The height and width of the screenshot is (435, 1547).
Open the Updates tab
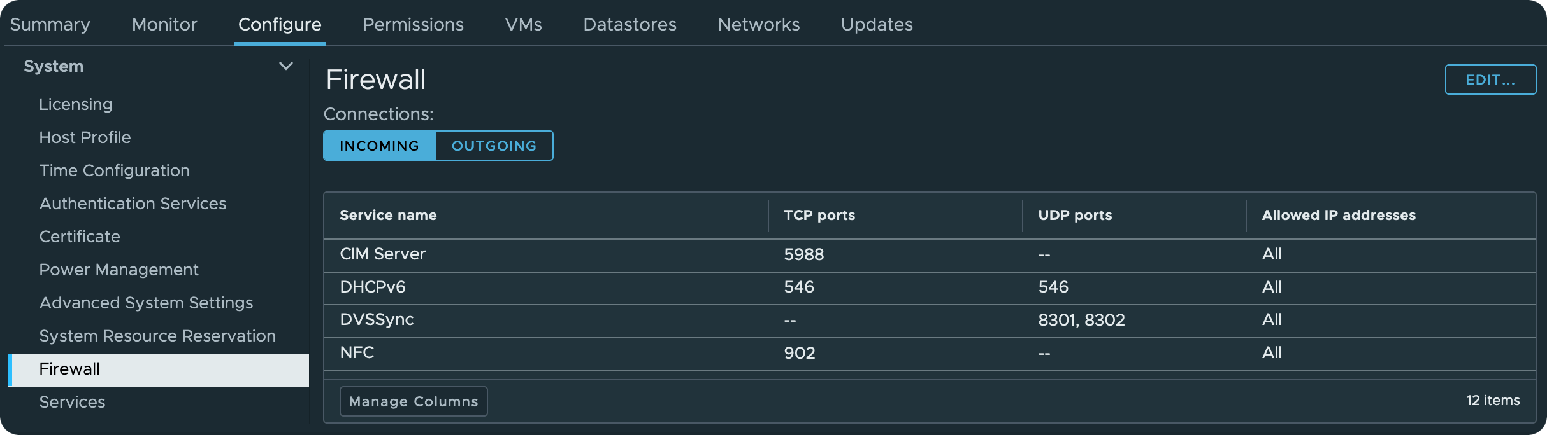tap(877, 24)
